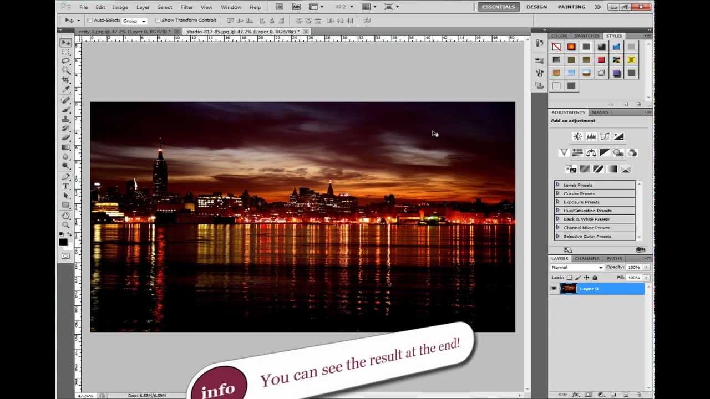The height and width of the screenshot is (399, 710).
Task: Toggle lock position
Action: pyautogui.click(x=586, y=278)
